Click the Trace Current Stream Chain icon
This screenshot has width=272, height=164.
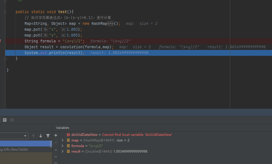click(12, 120)
